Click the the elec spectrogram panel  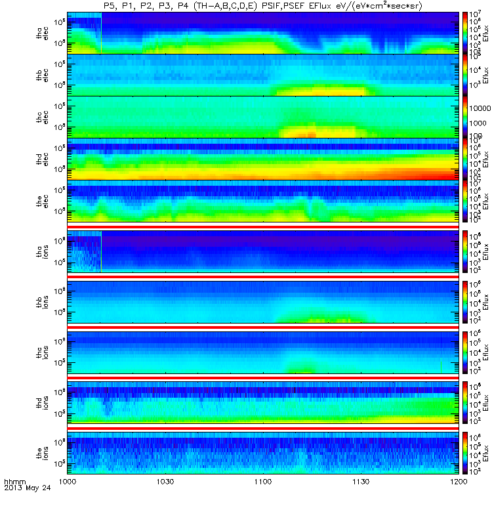point(263,201)
